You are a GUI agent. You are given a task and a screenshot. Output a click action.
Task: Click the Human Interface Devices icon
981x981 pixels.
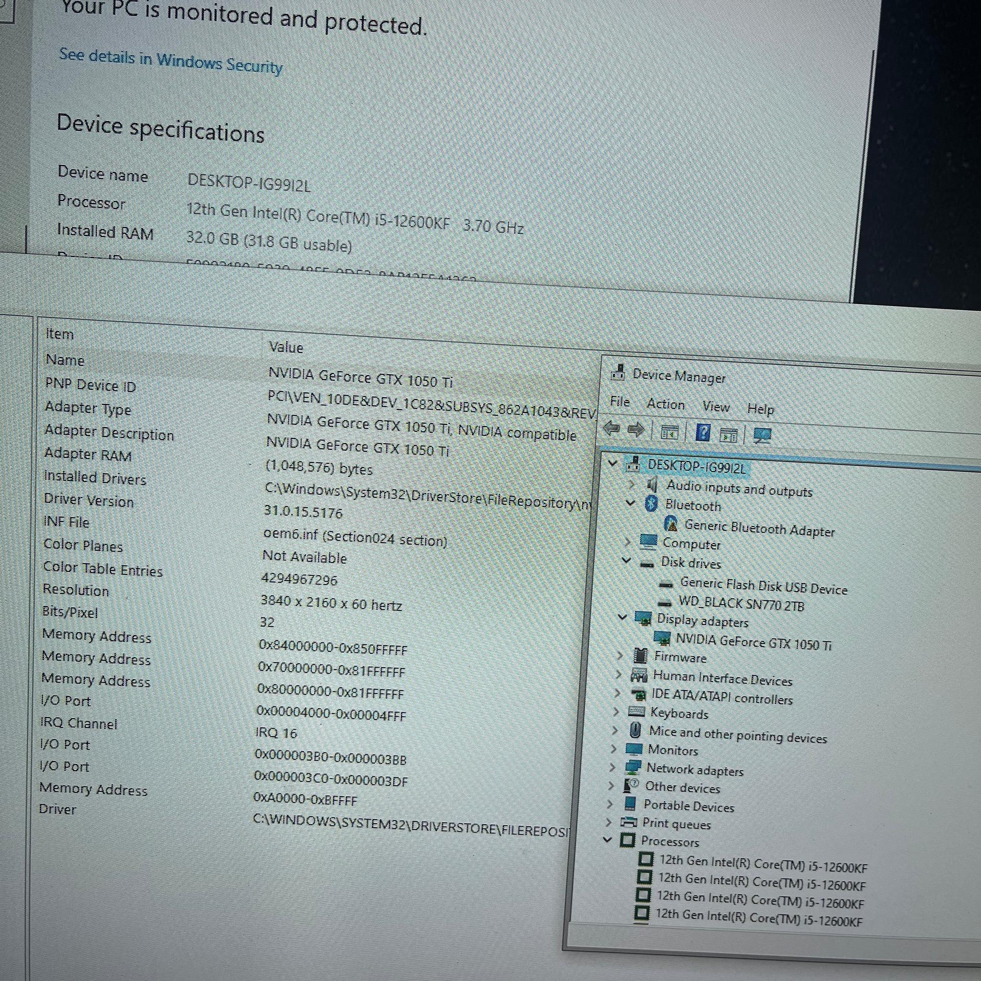tap(639, 675)
